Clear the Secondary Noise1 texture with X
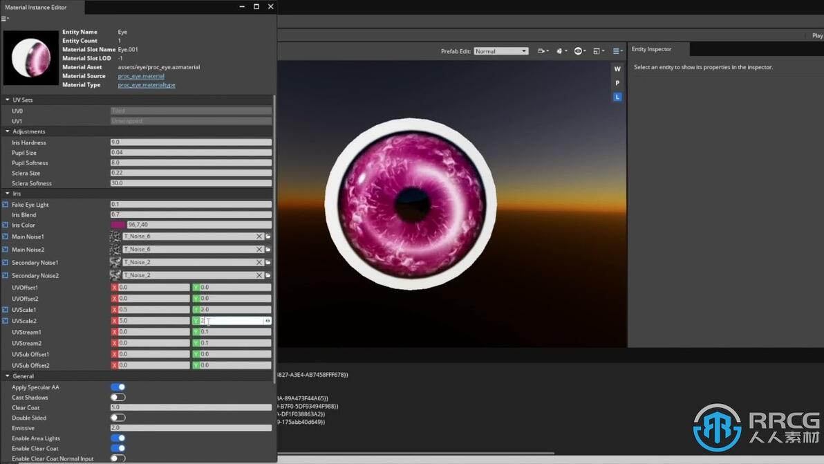 coord(259,262)
